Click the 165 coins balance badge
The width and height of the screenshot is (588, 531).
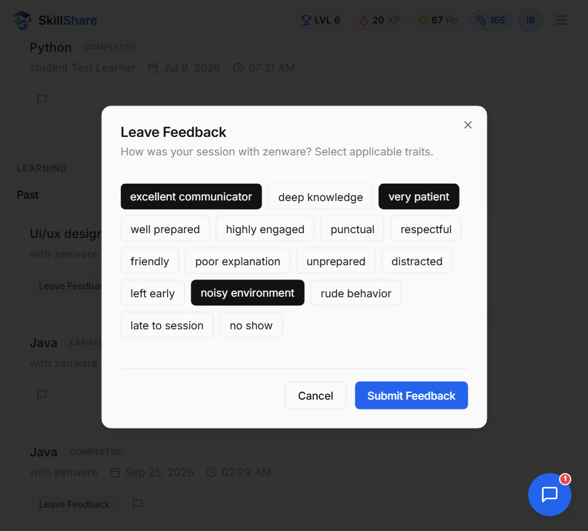point(491,20)
